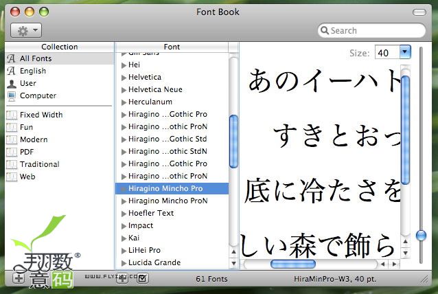Click the Collection column header

point(60,47)
